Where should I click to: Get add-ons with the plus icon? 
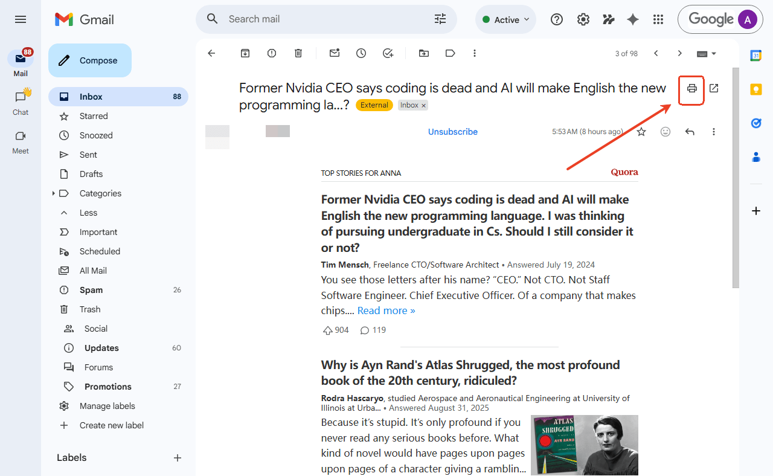click(x=756, y=211)
